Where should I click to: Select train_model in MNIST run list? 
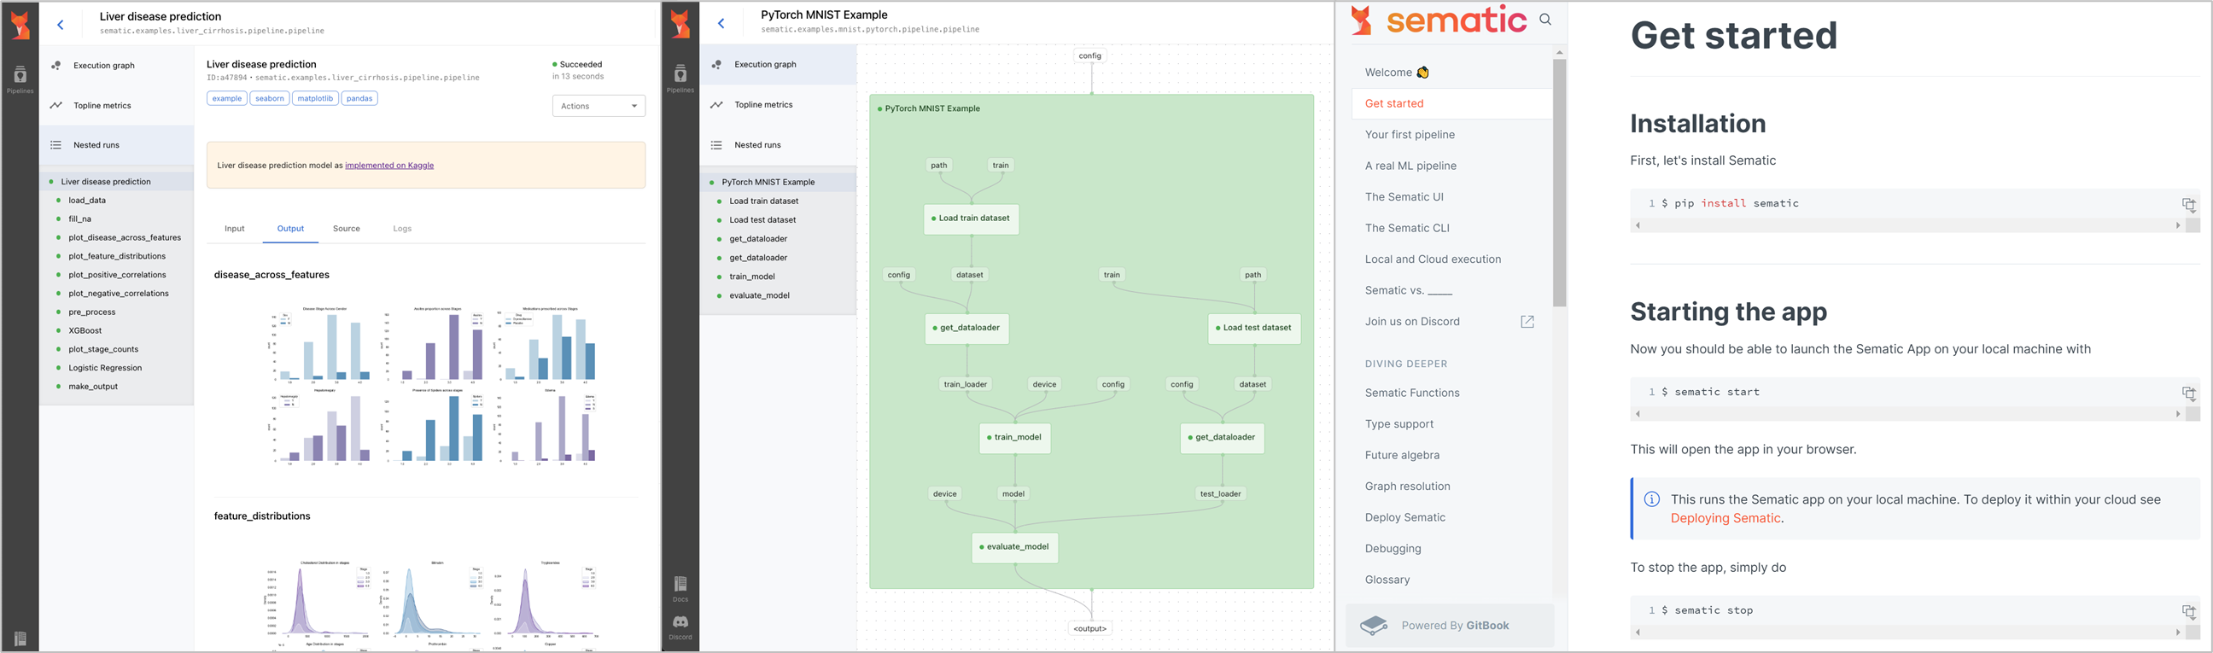click(779, 277)
